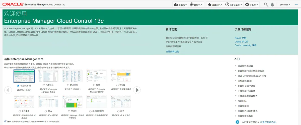301x125 pixels.
Task: Click the 历史记录 clock icon
Action: click(x=227, y=5)
